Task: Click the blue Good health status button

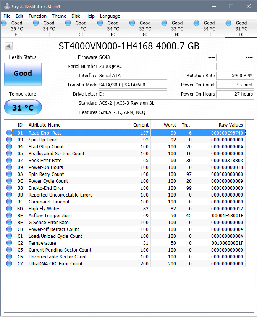Action: (x=23, y=74)
